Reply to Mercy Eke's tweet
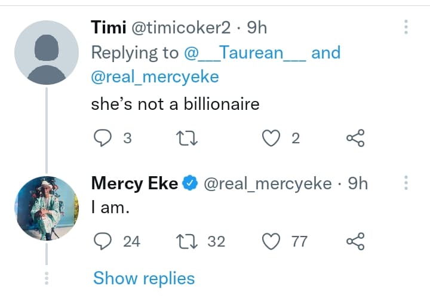Viewport: 430px width, 298px height. (x=104, y=241)
